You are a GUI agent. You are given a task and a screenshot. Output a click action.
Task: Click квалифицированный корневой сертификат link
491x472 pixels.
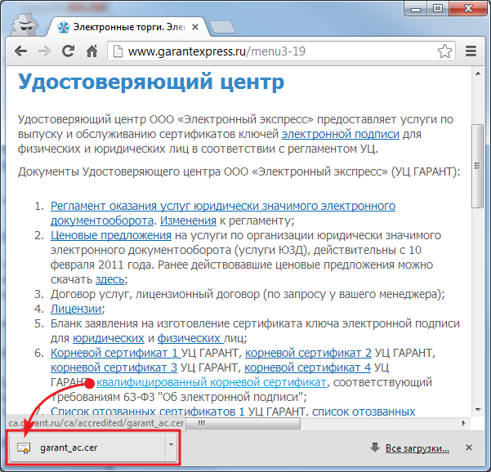pyautogui.click(x=212, y=382)
